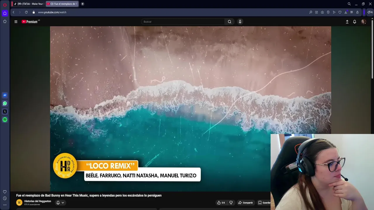
Task: Start voice search with microphone
Action: [240, 22]
